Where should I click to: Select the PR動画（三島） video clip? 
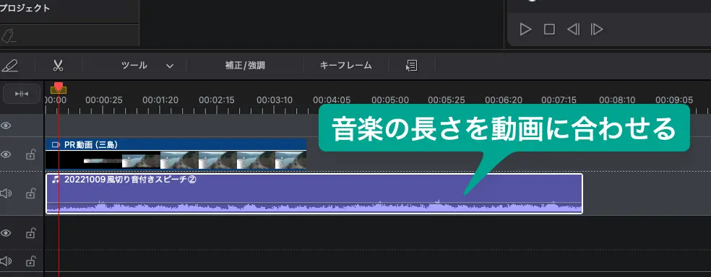click(176, 154)
